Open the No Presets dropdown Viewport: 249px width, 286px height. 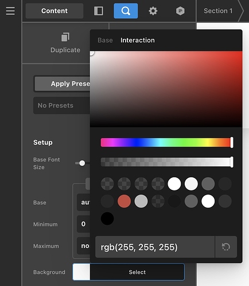click(x=62, y=105)
